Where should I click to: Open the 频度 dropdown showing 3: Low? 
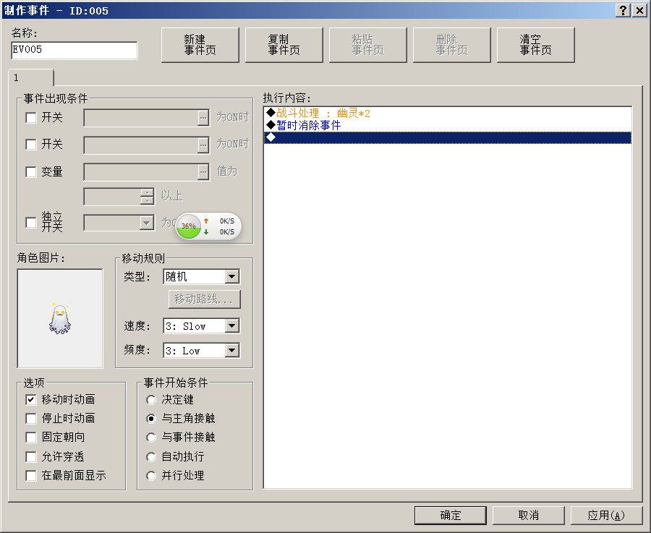coord(232,351)
